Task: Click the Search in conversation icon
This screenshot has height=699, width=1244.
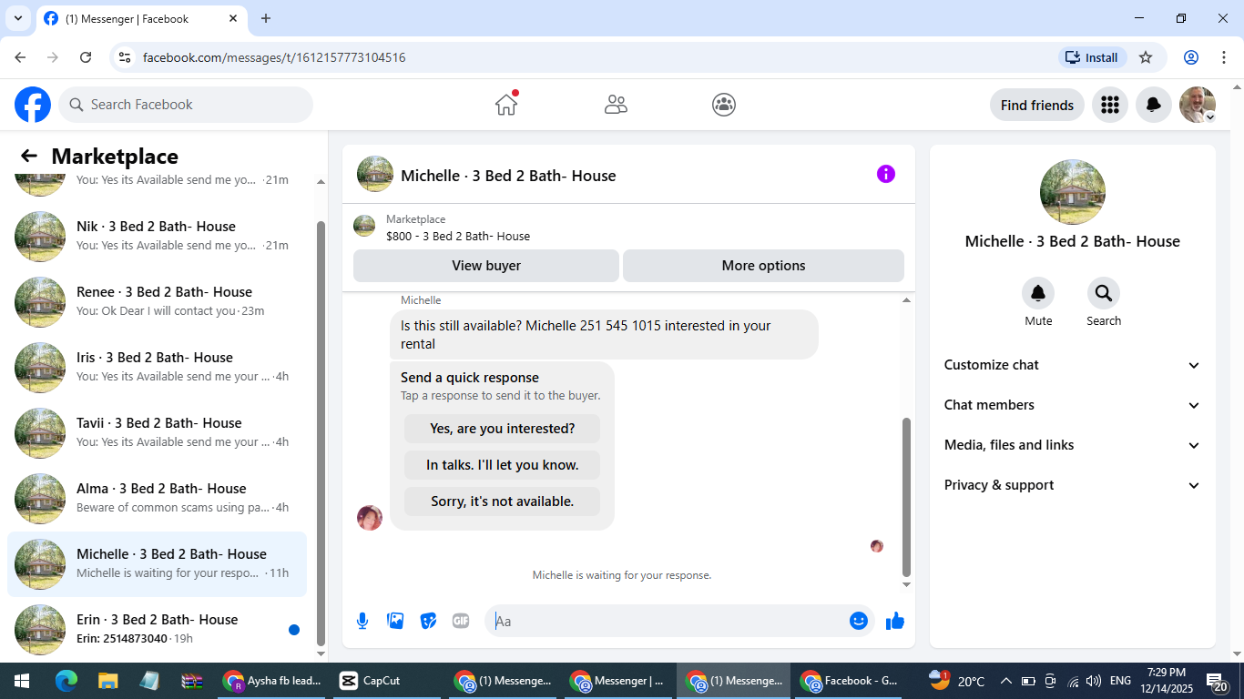Action: 1104,293
